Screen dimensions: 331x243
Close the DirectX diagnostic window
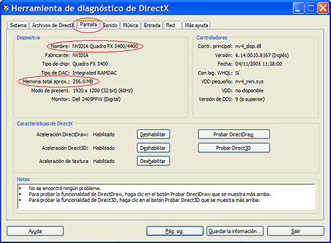[323, 9]
